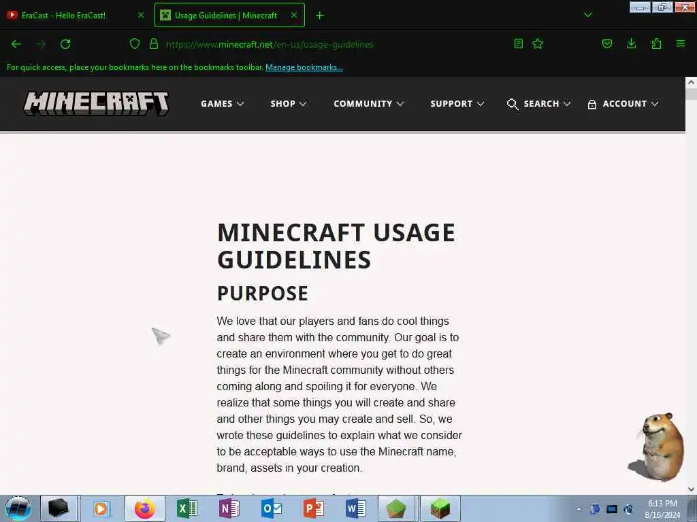Open the Account dropdown
The height and width of the screenshot is (522, 697).
click(x=630, y=103)
